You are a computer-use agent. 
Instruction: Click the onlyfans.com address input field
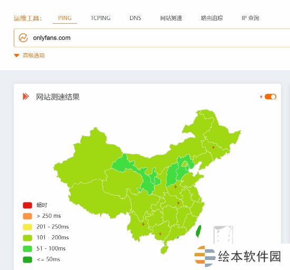tap(152, 38)
